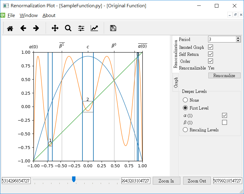
Task: Select the First Level radio button
Action: 185,108
